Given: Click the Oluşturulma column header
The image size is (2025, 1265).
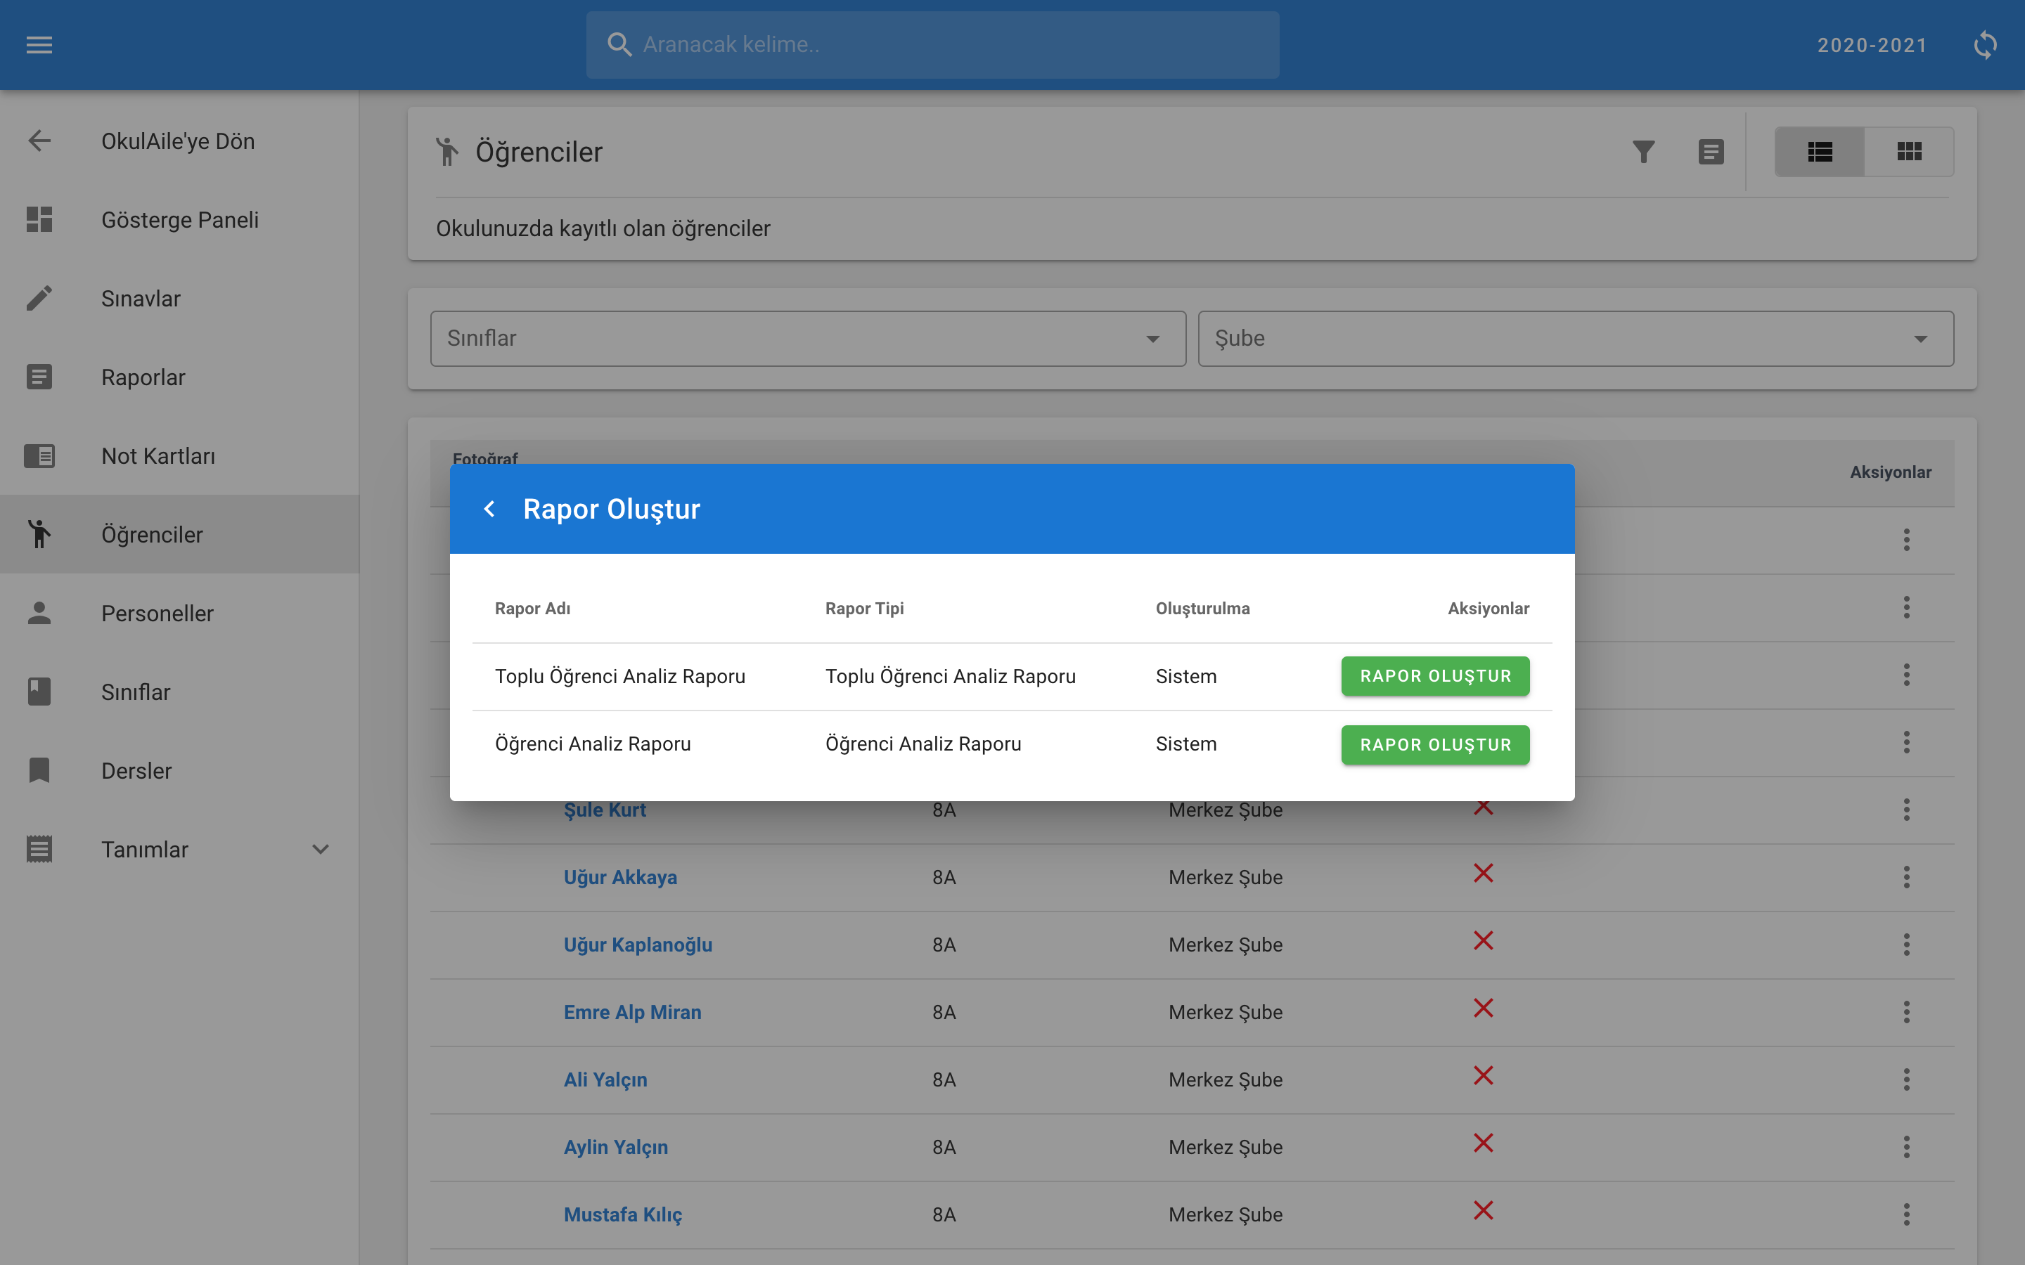Looking at the screenshot, I should [x=1202, y=608].
